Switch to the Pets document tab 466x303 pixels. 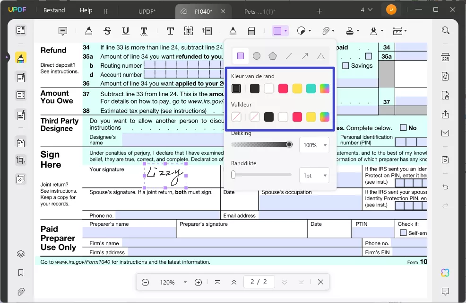click(x=260, y=11)
